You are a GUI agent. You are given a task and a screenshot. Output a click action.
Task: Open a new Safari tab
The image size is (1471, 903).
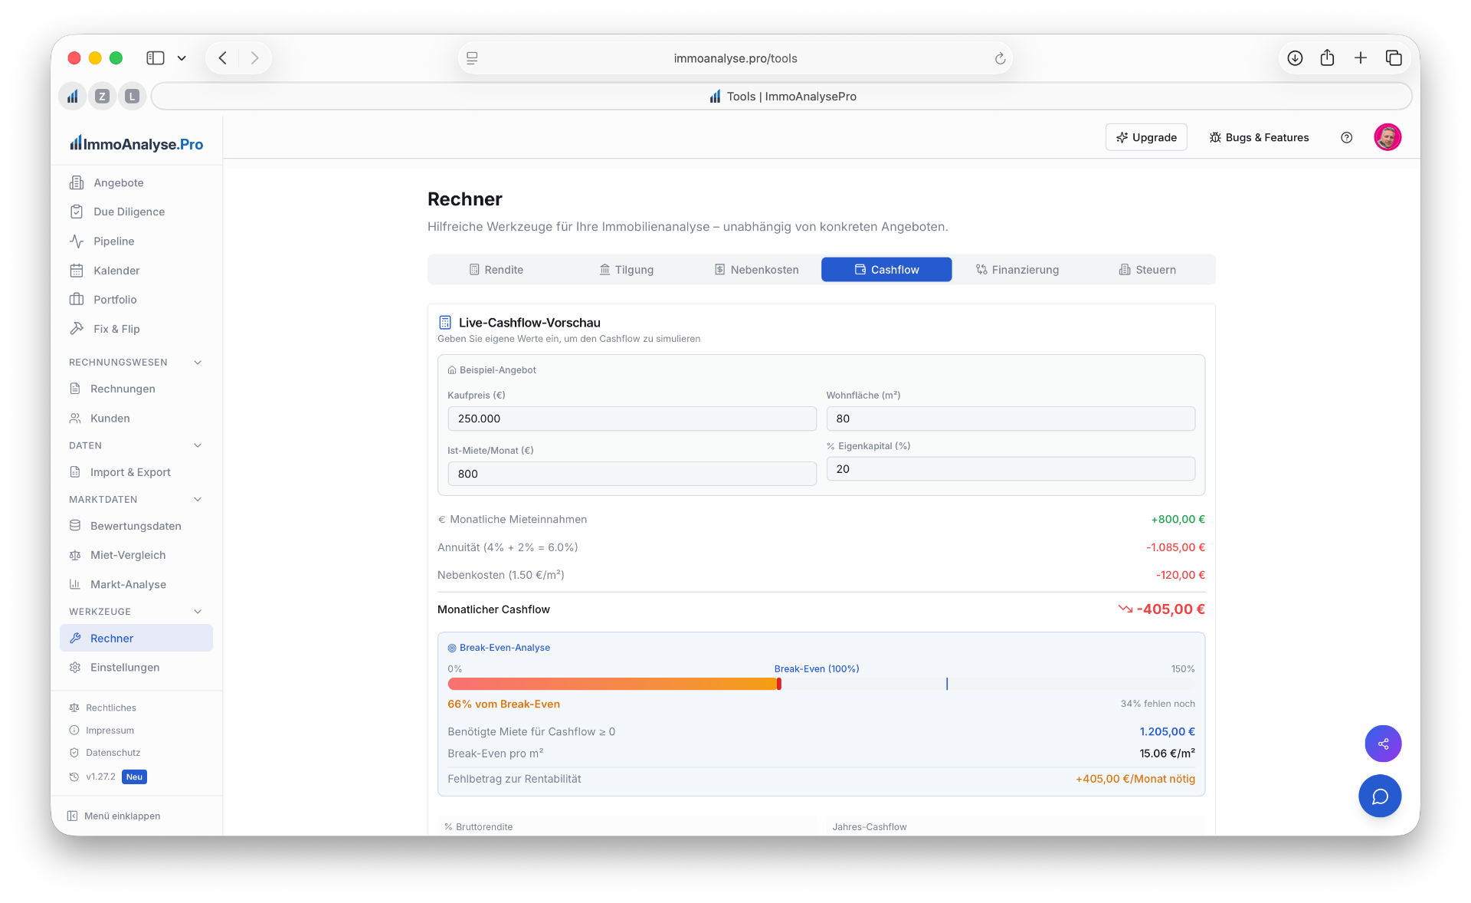pyautogui.click(x=1361, y=58)
